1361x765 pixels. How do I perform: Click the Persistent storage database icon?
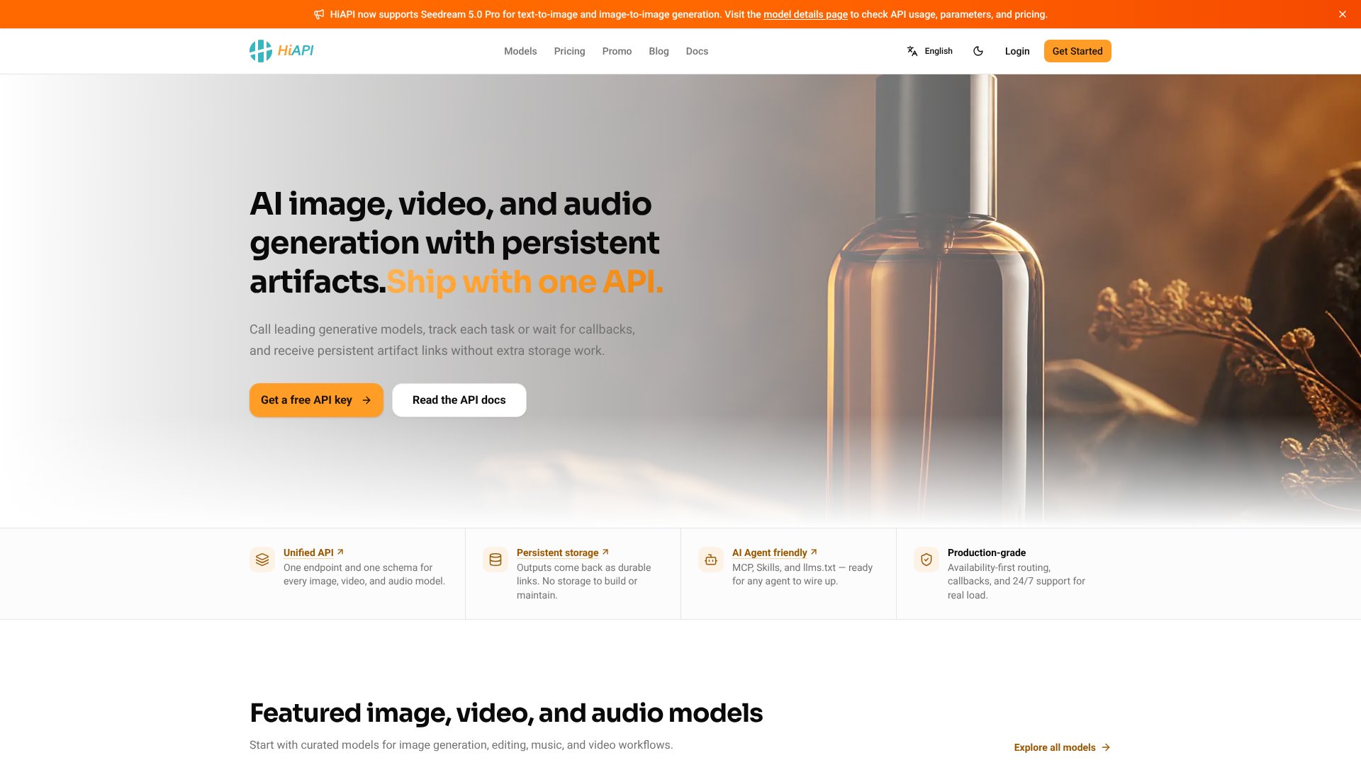(x=495, y=560)
